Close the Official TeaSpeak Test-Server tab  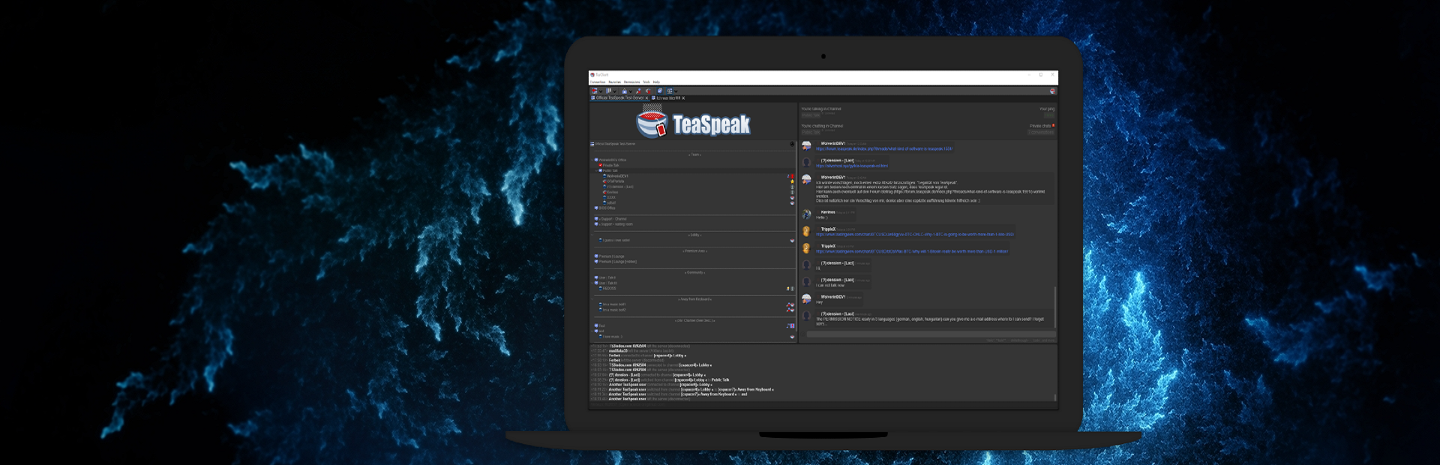pyautogui.click(x=647, y=98)
